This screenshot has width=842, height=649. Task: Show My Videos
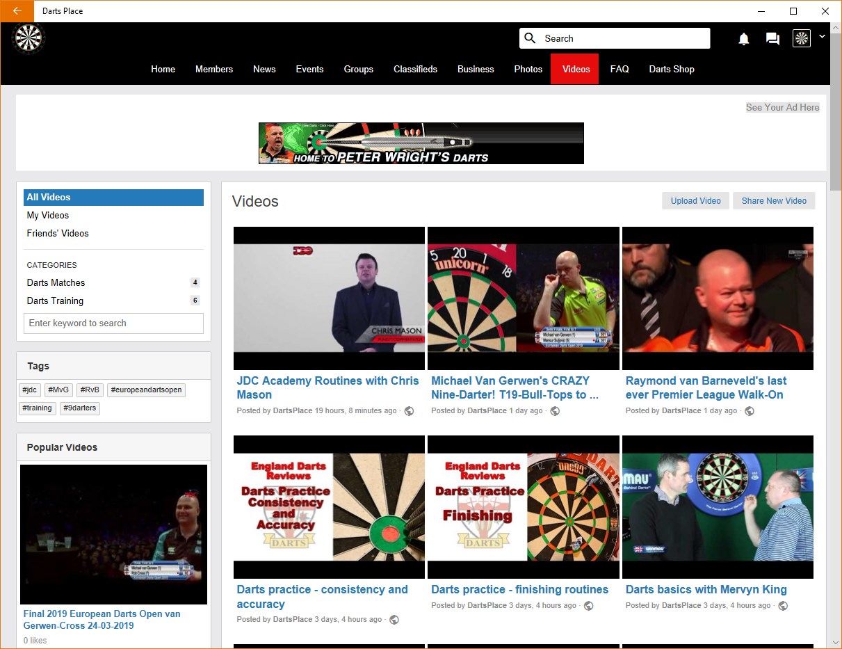[x=48, y=216]
